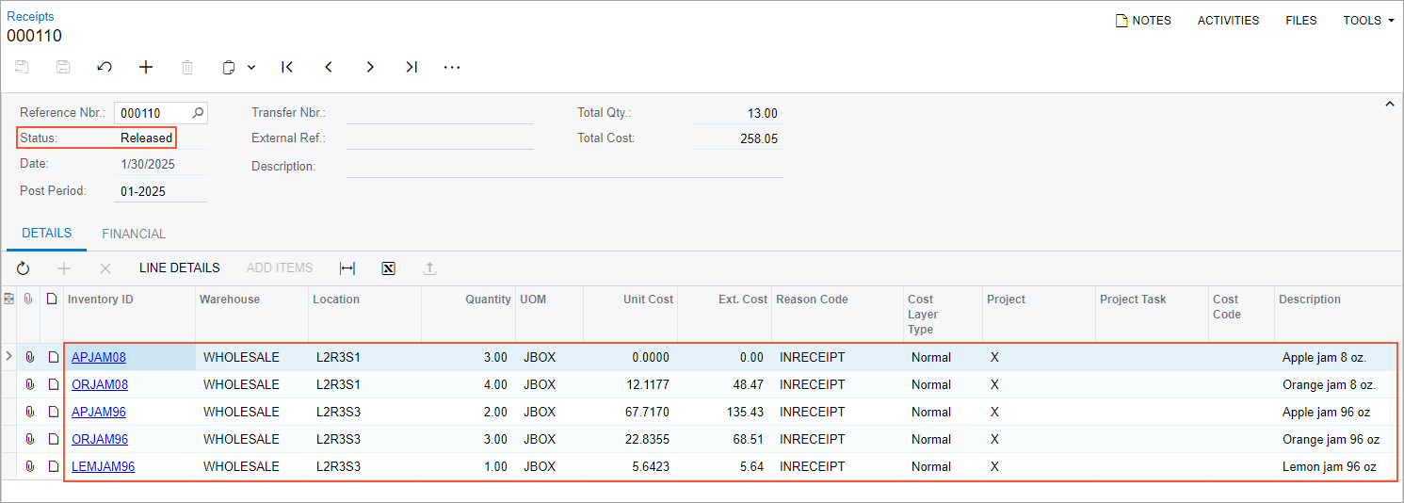Open the APJAM08 inventory link
The width and height of the screenshot is (1404, 503).
(x=99, y=357)
